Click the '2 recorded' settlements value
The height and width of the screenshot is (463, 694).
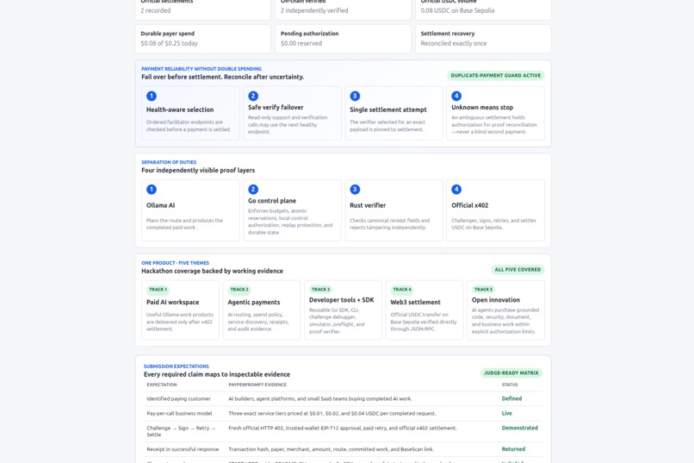point(156,10)
